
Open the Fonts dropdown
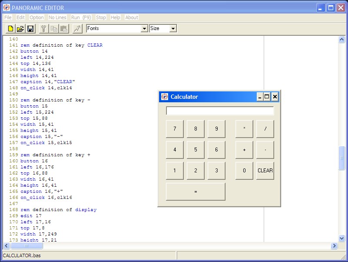[144, 28]
